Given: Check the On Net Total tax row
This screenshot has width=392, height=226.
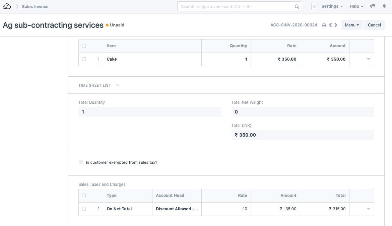Looking at the screenshot, I should (84, 209).
